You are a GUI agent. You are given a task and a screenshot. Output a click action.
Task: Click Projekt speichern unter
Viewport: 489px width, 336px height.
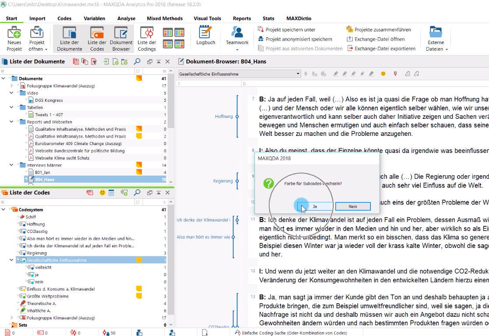pyautogui.click(x=287, y=30)
